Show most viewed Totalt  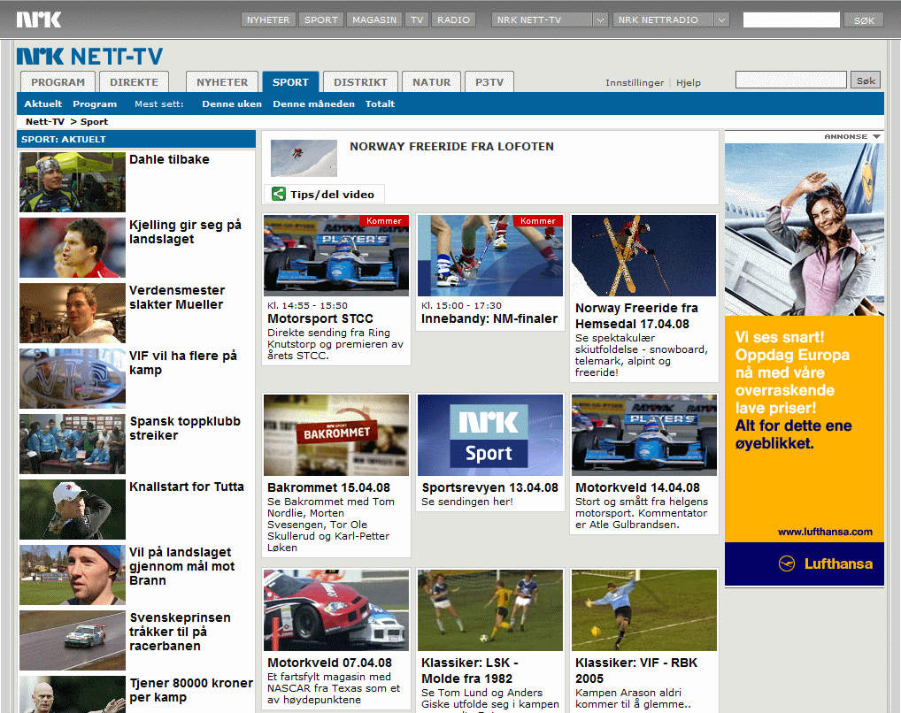click(x=380, y=104)
